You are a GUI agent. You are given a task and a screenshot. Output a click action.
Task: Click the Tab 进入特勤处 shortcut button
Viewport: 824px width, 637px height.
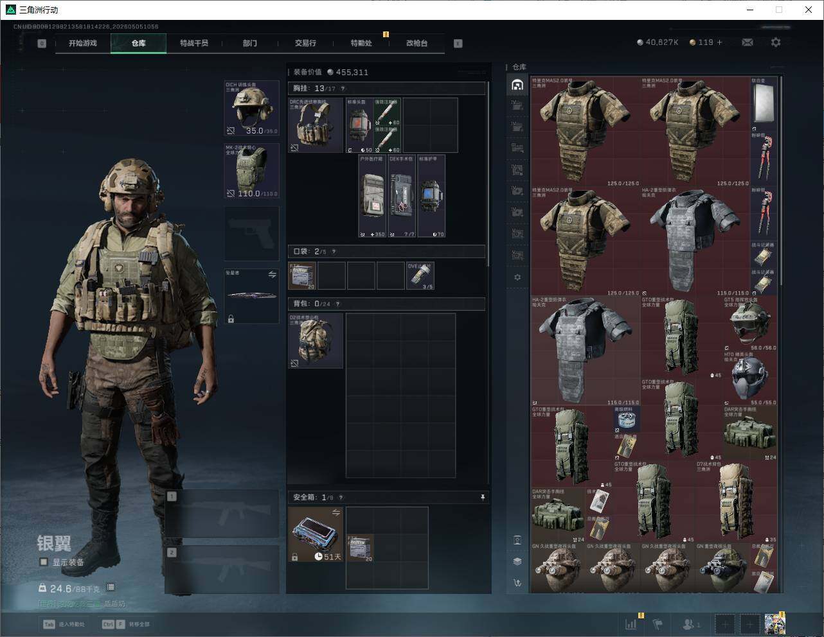click(64, 624)
